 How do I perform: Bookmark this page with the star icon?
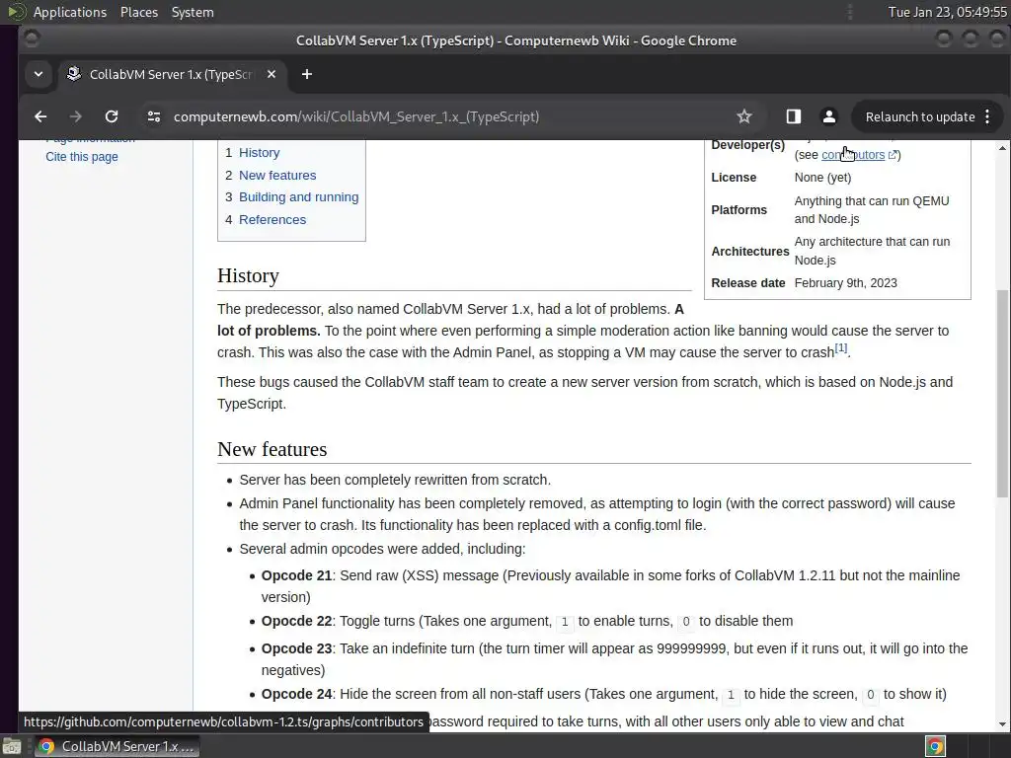744,116
